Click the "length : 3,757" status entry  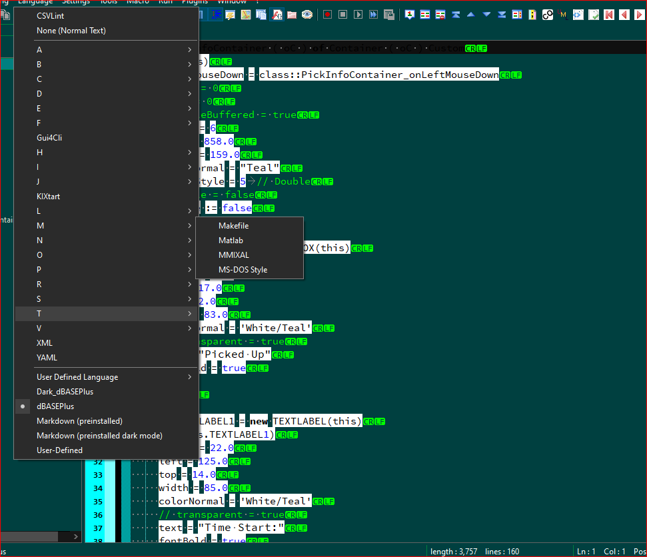[x=454, y=552]
